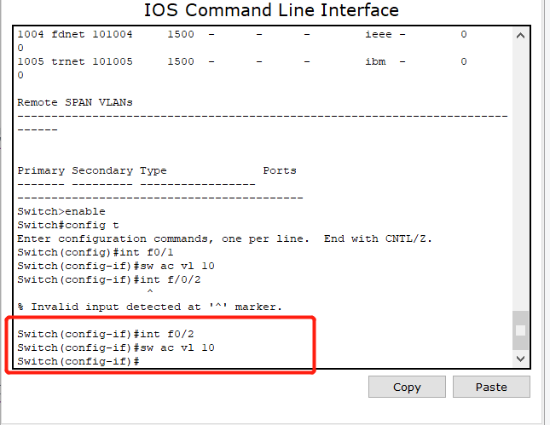Click the terminal scrollbar thumb
550x425 pixels.
point(520,330)
